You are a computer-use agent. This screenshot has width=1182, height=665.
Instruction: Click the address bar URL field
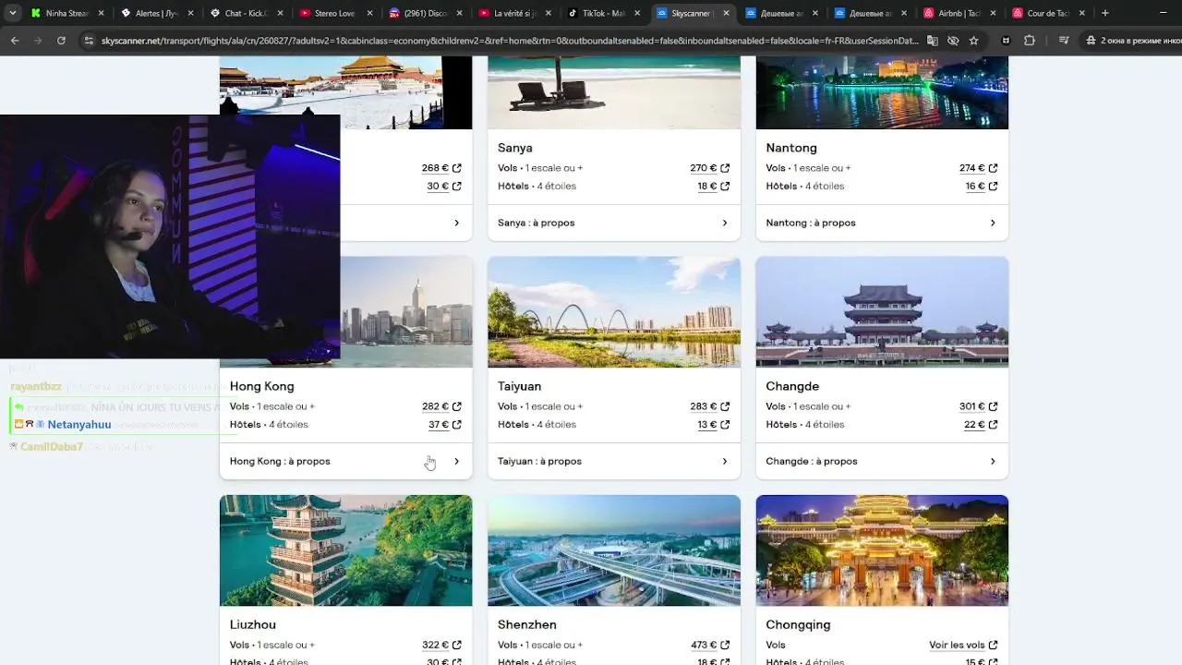pyautogui.click(x=510, y=41)
